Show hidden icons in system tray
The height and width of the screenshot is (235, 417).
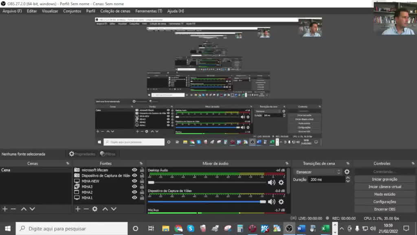341,228
